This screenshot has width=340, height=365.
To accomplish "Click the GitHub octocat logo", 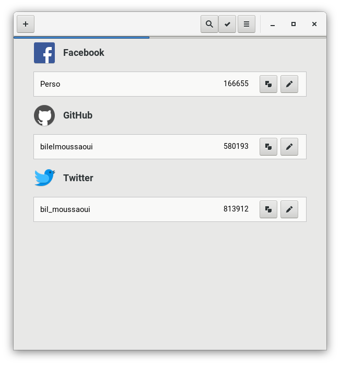I will pos(44,115).
